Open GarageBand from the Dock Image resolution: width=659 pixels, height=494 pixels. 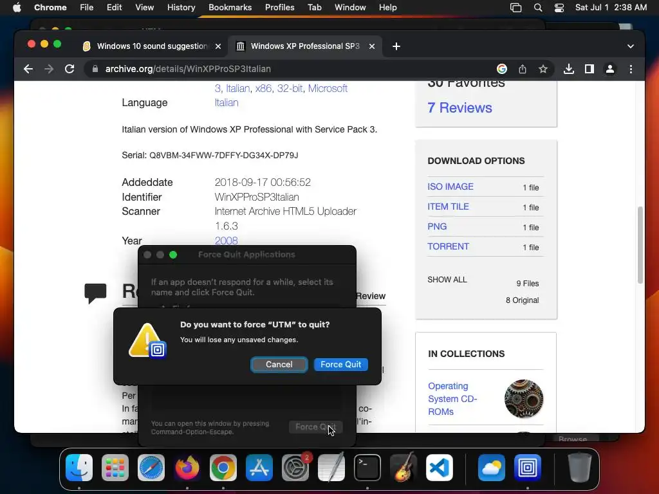(x=404, y=468)
